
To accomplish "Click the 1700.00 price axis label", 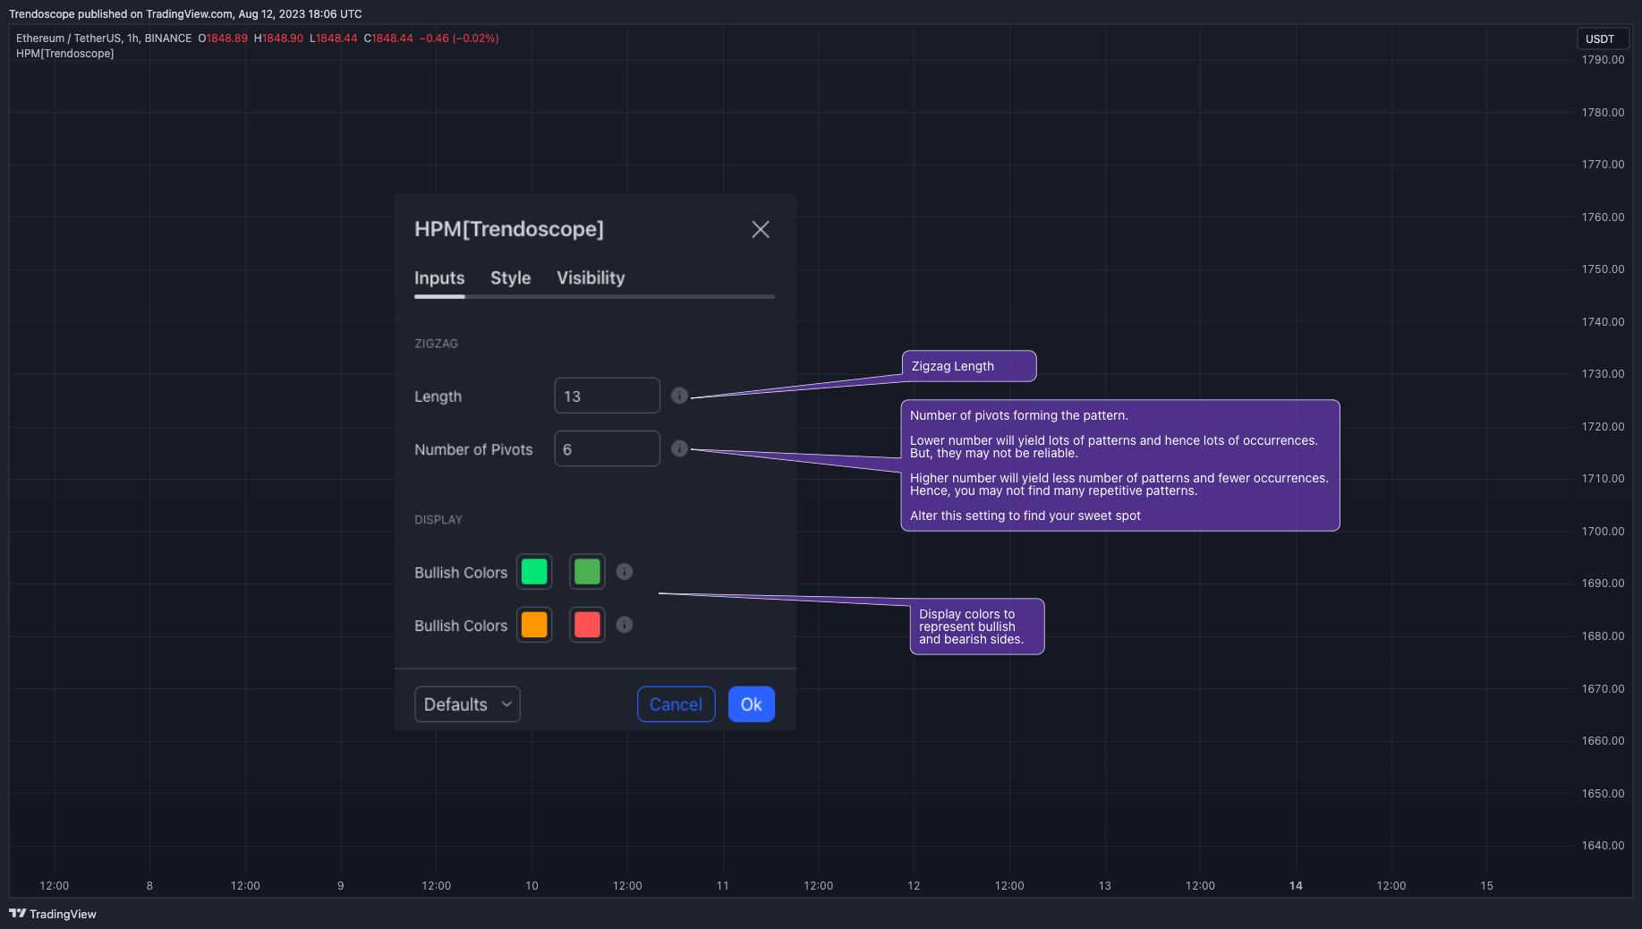I will (1603, 532).
